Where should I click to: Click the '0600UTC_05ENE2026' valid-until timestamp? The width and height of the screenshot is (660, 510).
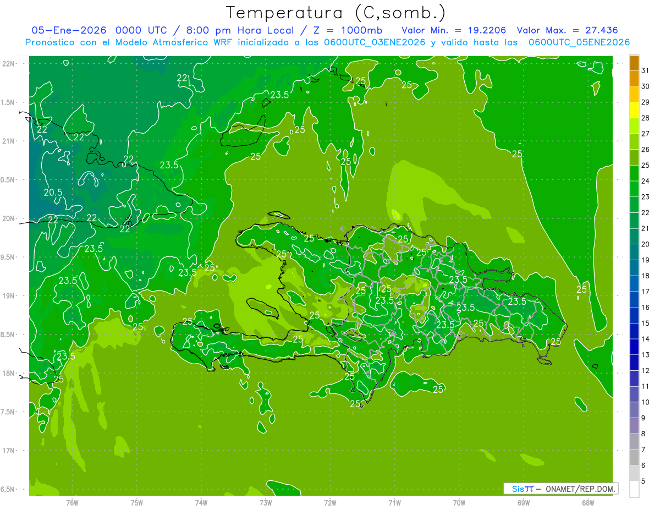(579, 42)
